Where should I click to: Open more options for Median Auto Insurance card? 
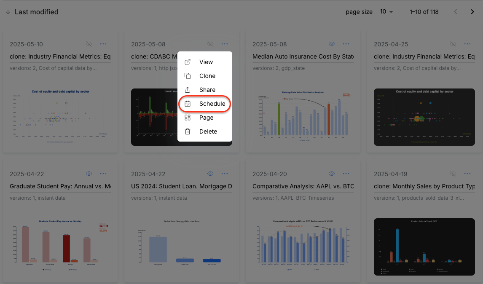[346, 44]
